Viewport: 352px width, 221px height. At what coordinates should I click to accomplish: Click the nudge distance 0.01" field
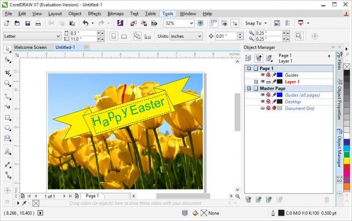coord(226,36)
